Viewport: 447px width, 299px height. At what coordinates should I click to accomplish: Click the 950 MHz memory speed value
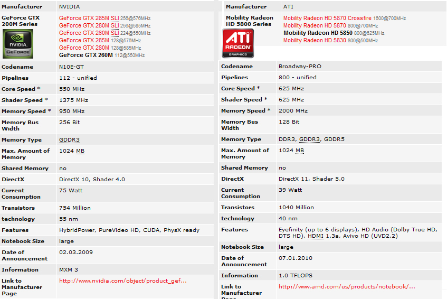pyautogui.click(x=72, y=111)
